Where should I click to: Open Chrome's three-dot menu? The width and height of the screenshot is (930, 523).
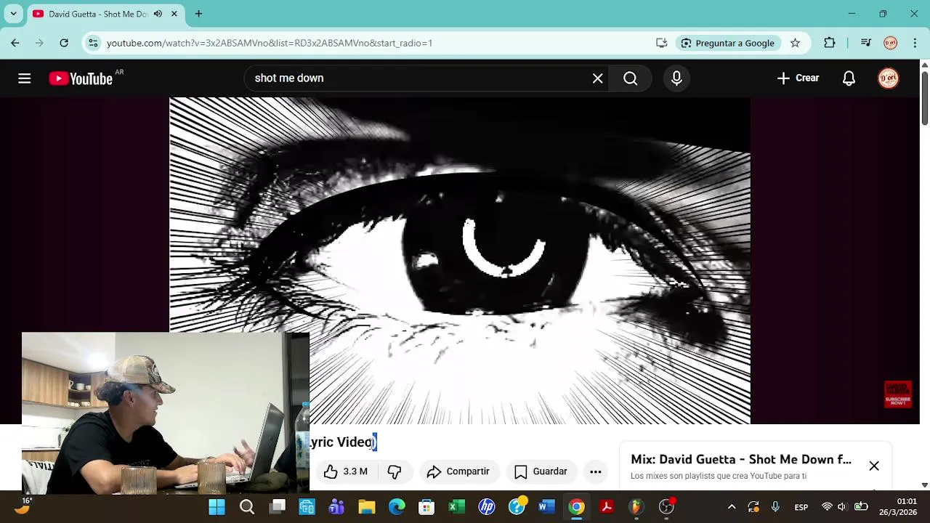click(x=915, y=43)
